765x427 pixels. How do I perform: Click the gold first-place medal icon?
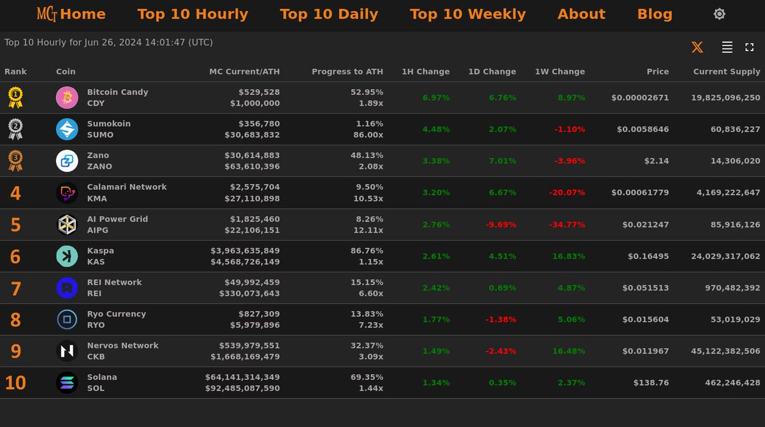[x=15, y=98]
